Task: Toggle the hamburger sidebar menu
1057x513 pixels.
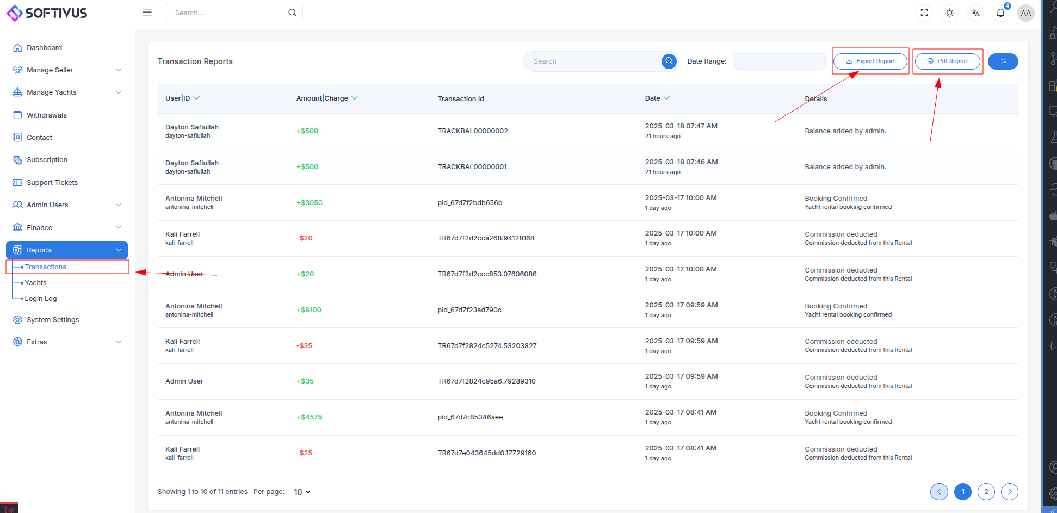Action: (x=147, y=12)
